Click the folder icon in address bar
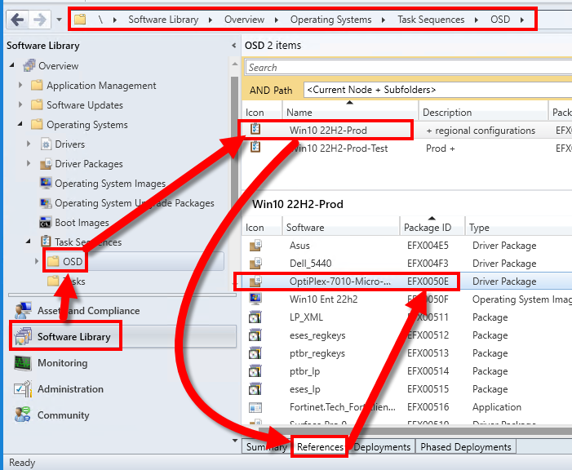Screen dimensions: 572x470 pyautogui.click(x=80, y=19)
